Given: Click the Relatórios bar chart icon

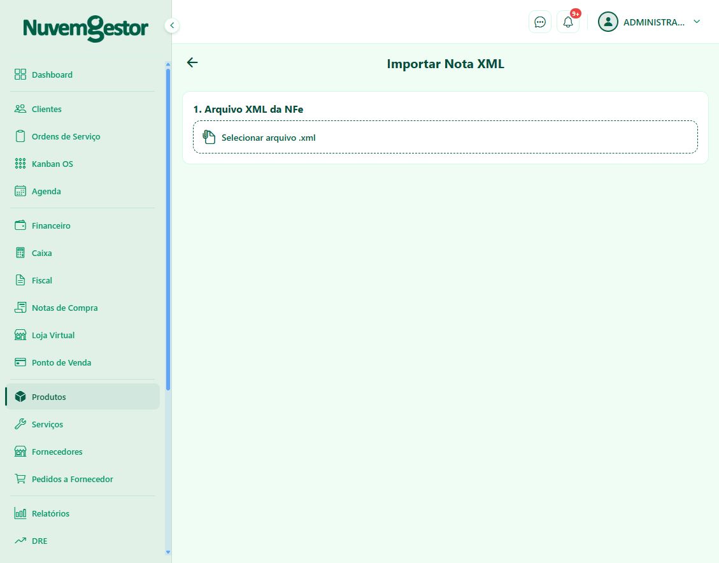Looking at the screenshot, I should pos(20,513).
